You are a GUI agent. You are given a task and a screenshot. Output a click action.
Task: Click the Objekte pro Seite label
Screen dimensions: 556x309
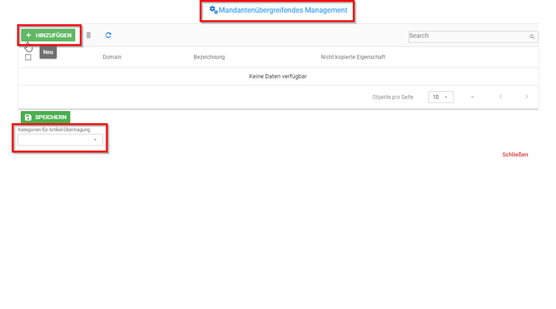pos(392,97)
